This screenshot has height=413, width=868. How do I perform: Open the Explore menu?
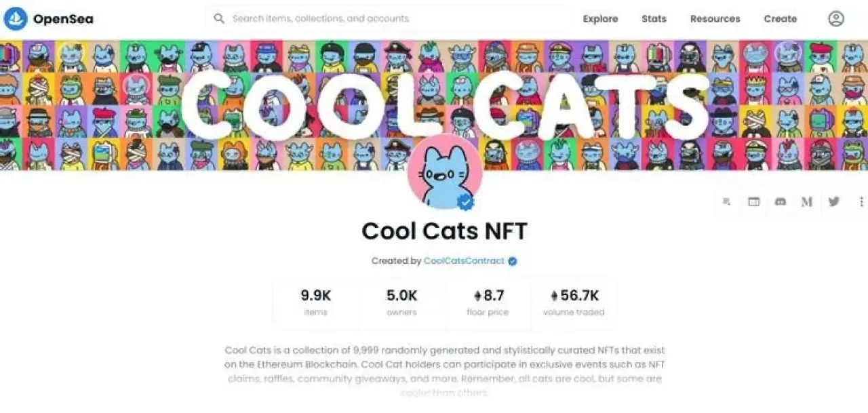(x=600, y=19)
